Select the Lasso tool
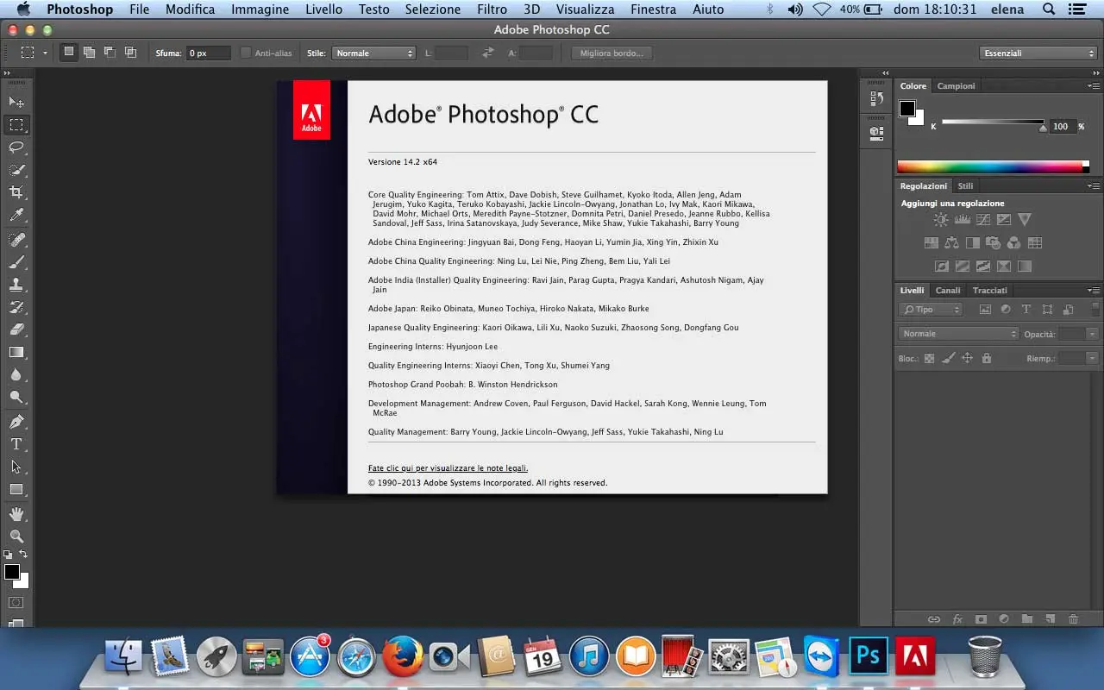The width and height of the screenshot is (1104, 690). 16,147
